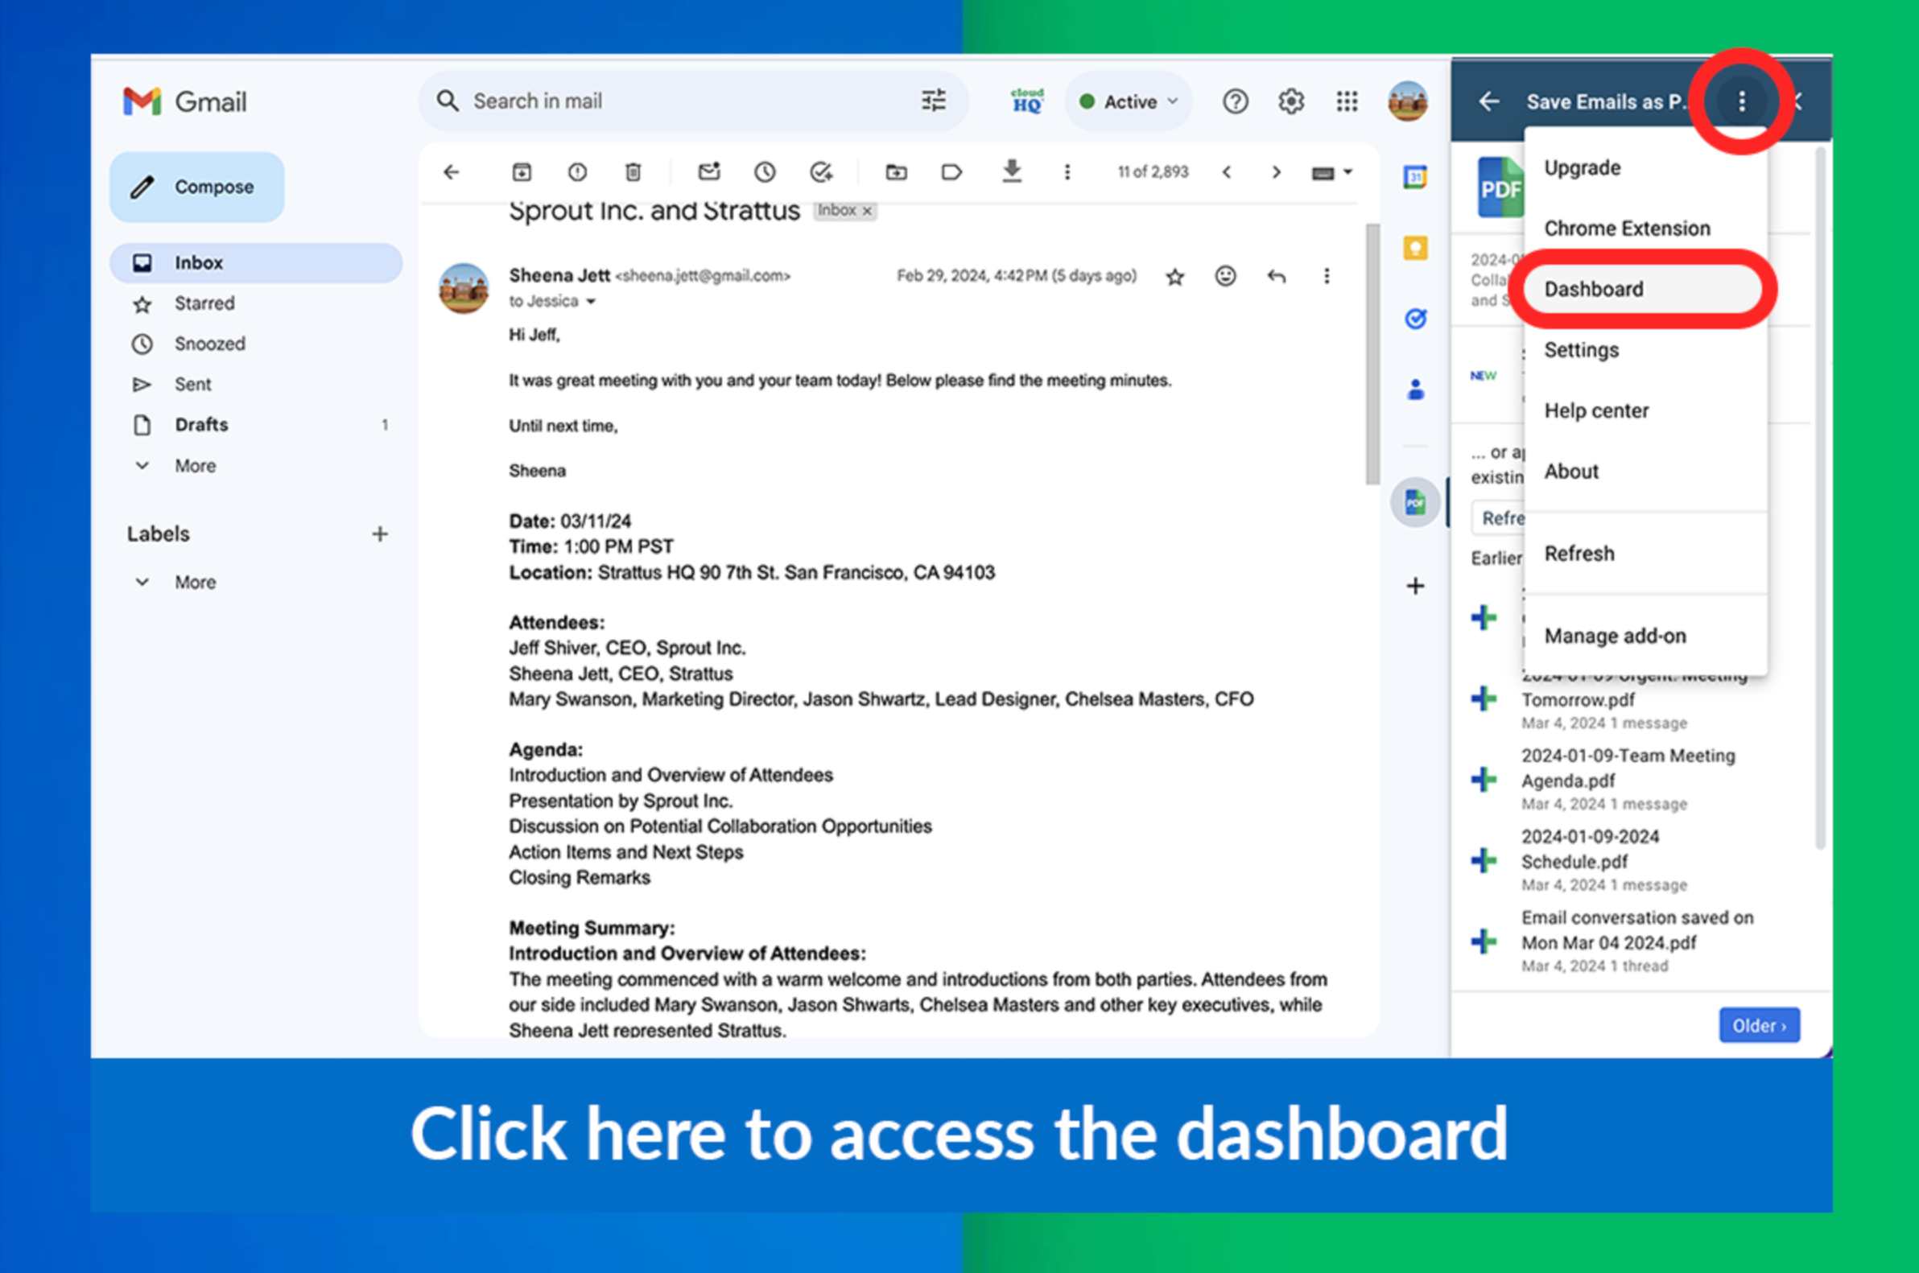Open toolbar more options menu
Viewport: 1919px width, 1273px height.
1067,172
